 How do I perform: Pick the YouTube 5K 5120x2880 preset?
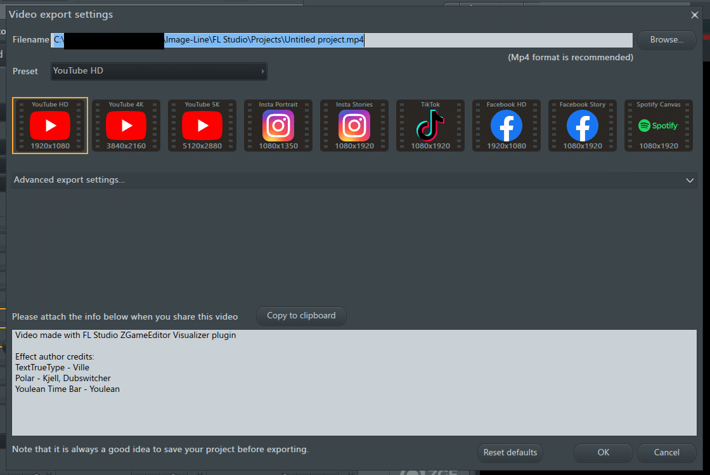pyautogui.click(x=202, y=126)
